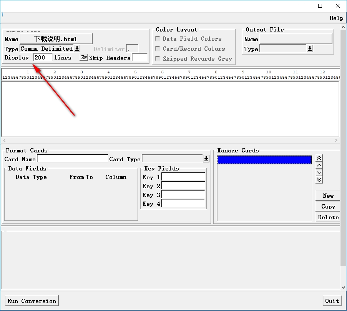Expand the Output File Type dropdown

coord(310,49)
